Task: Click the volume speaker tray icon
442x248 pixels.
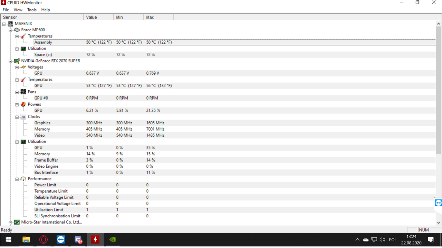Action: point(382,240)
